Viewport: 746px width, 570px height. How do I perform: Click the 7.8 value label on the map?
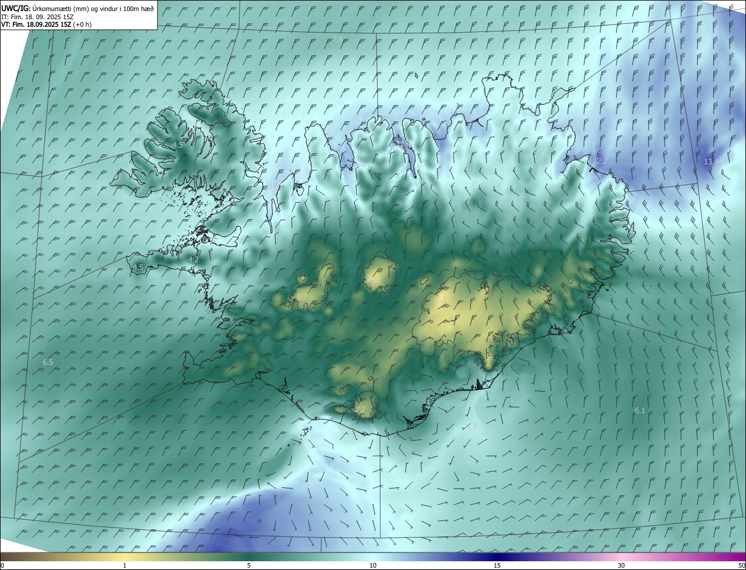337,40
